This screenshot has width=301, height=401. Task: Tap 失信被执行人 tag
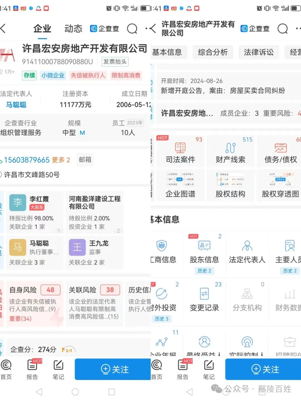click(x=88, y=75)
